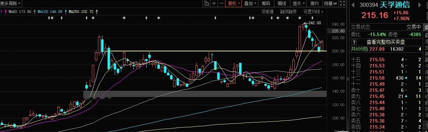Zoom out with the minus icon

point(221,3)
